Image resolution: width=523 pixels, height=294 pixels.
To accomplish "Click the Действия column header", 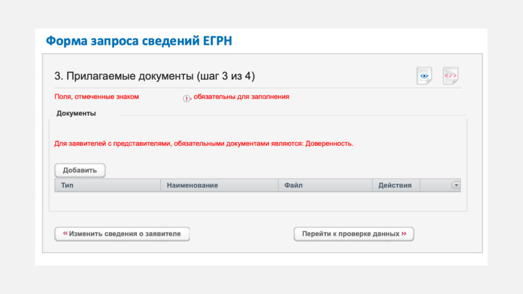I will coord(396,185).
